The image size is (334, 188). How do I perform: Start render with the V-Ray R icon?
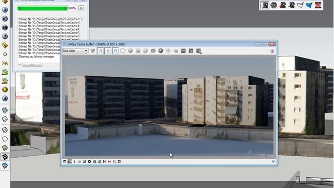(5, 10)
